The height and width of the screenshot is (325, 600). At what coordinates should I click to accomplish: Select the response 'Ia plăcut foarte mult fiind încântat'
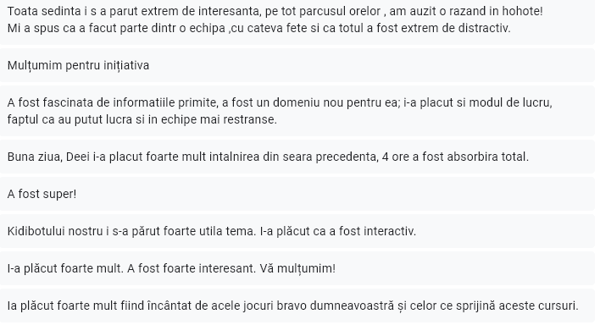coord(297,306)
